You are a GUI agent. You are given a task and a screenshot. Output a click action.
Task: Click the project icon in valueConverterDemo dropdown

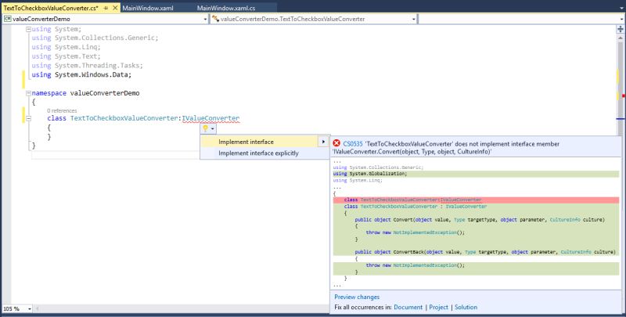pos(7,19)
